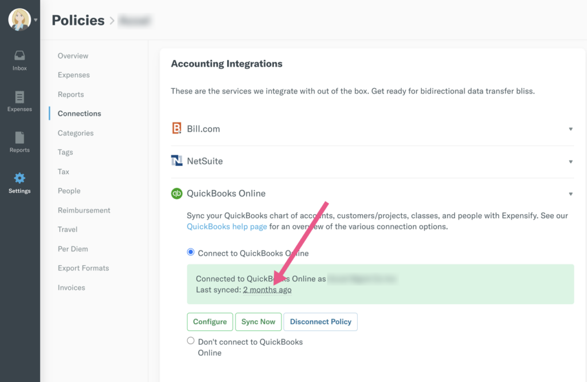The width and height of the screenshot is (587, 382).
Task: Go to Inbox in left sidebar
Action: tap(19, 61)
